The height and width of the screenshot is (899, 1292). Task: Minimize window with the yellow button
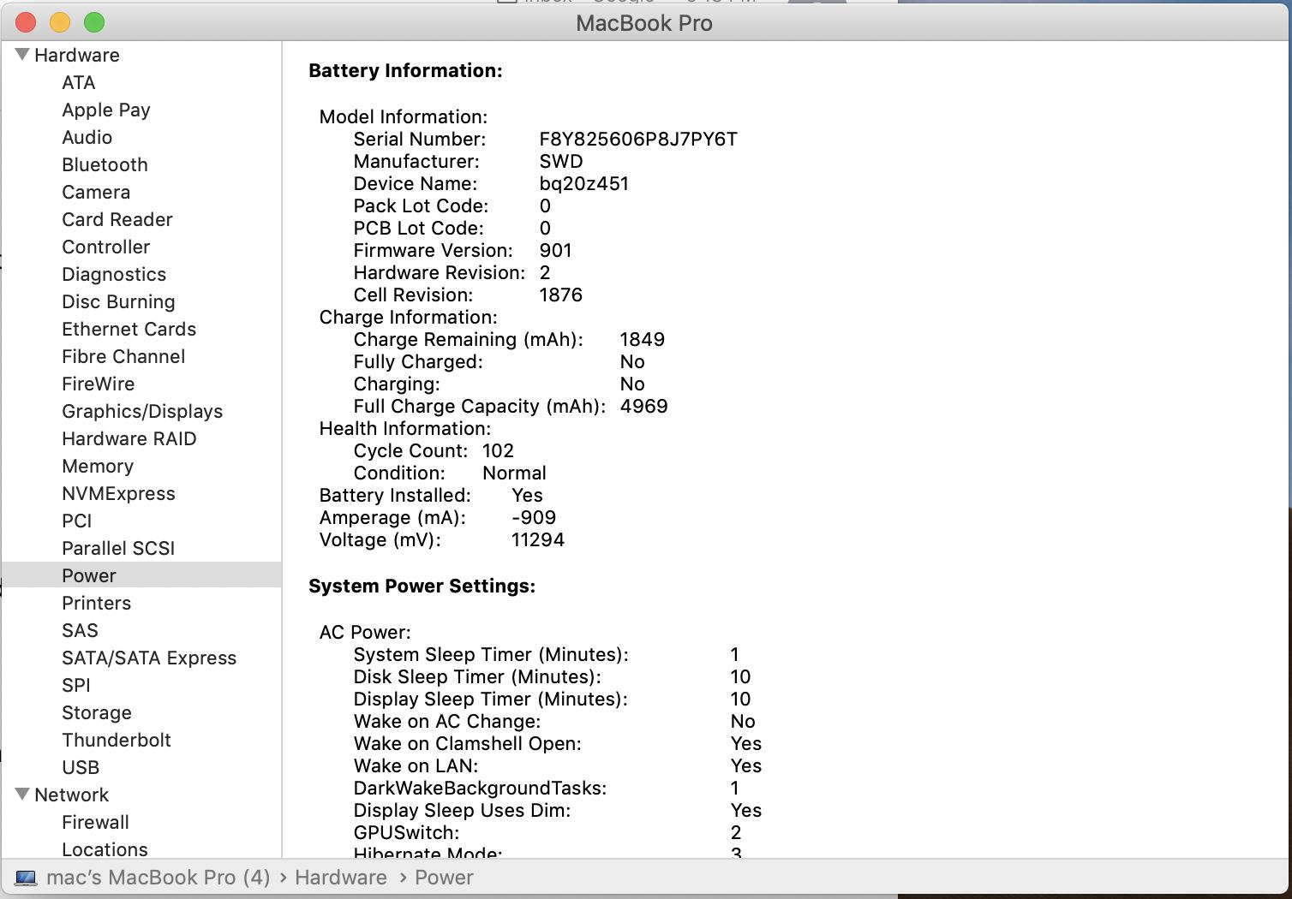60,22
